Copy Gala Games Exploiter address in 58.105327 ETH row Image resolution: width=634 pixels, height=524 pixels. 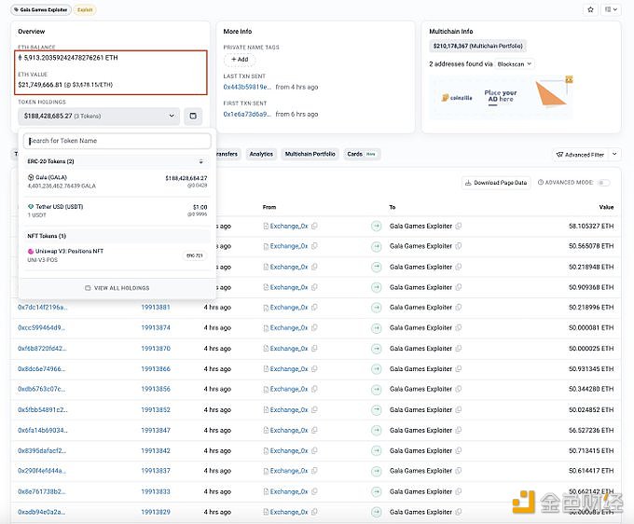click(458, 226)
